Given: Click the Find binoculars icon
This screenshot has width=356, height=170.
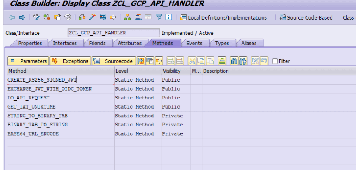Looking at the screenshot, I should point(234,61).
